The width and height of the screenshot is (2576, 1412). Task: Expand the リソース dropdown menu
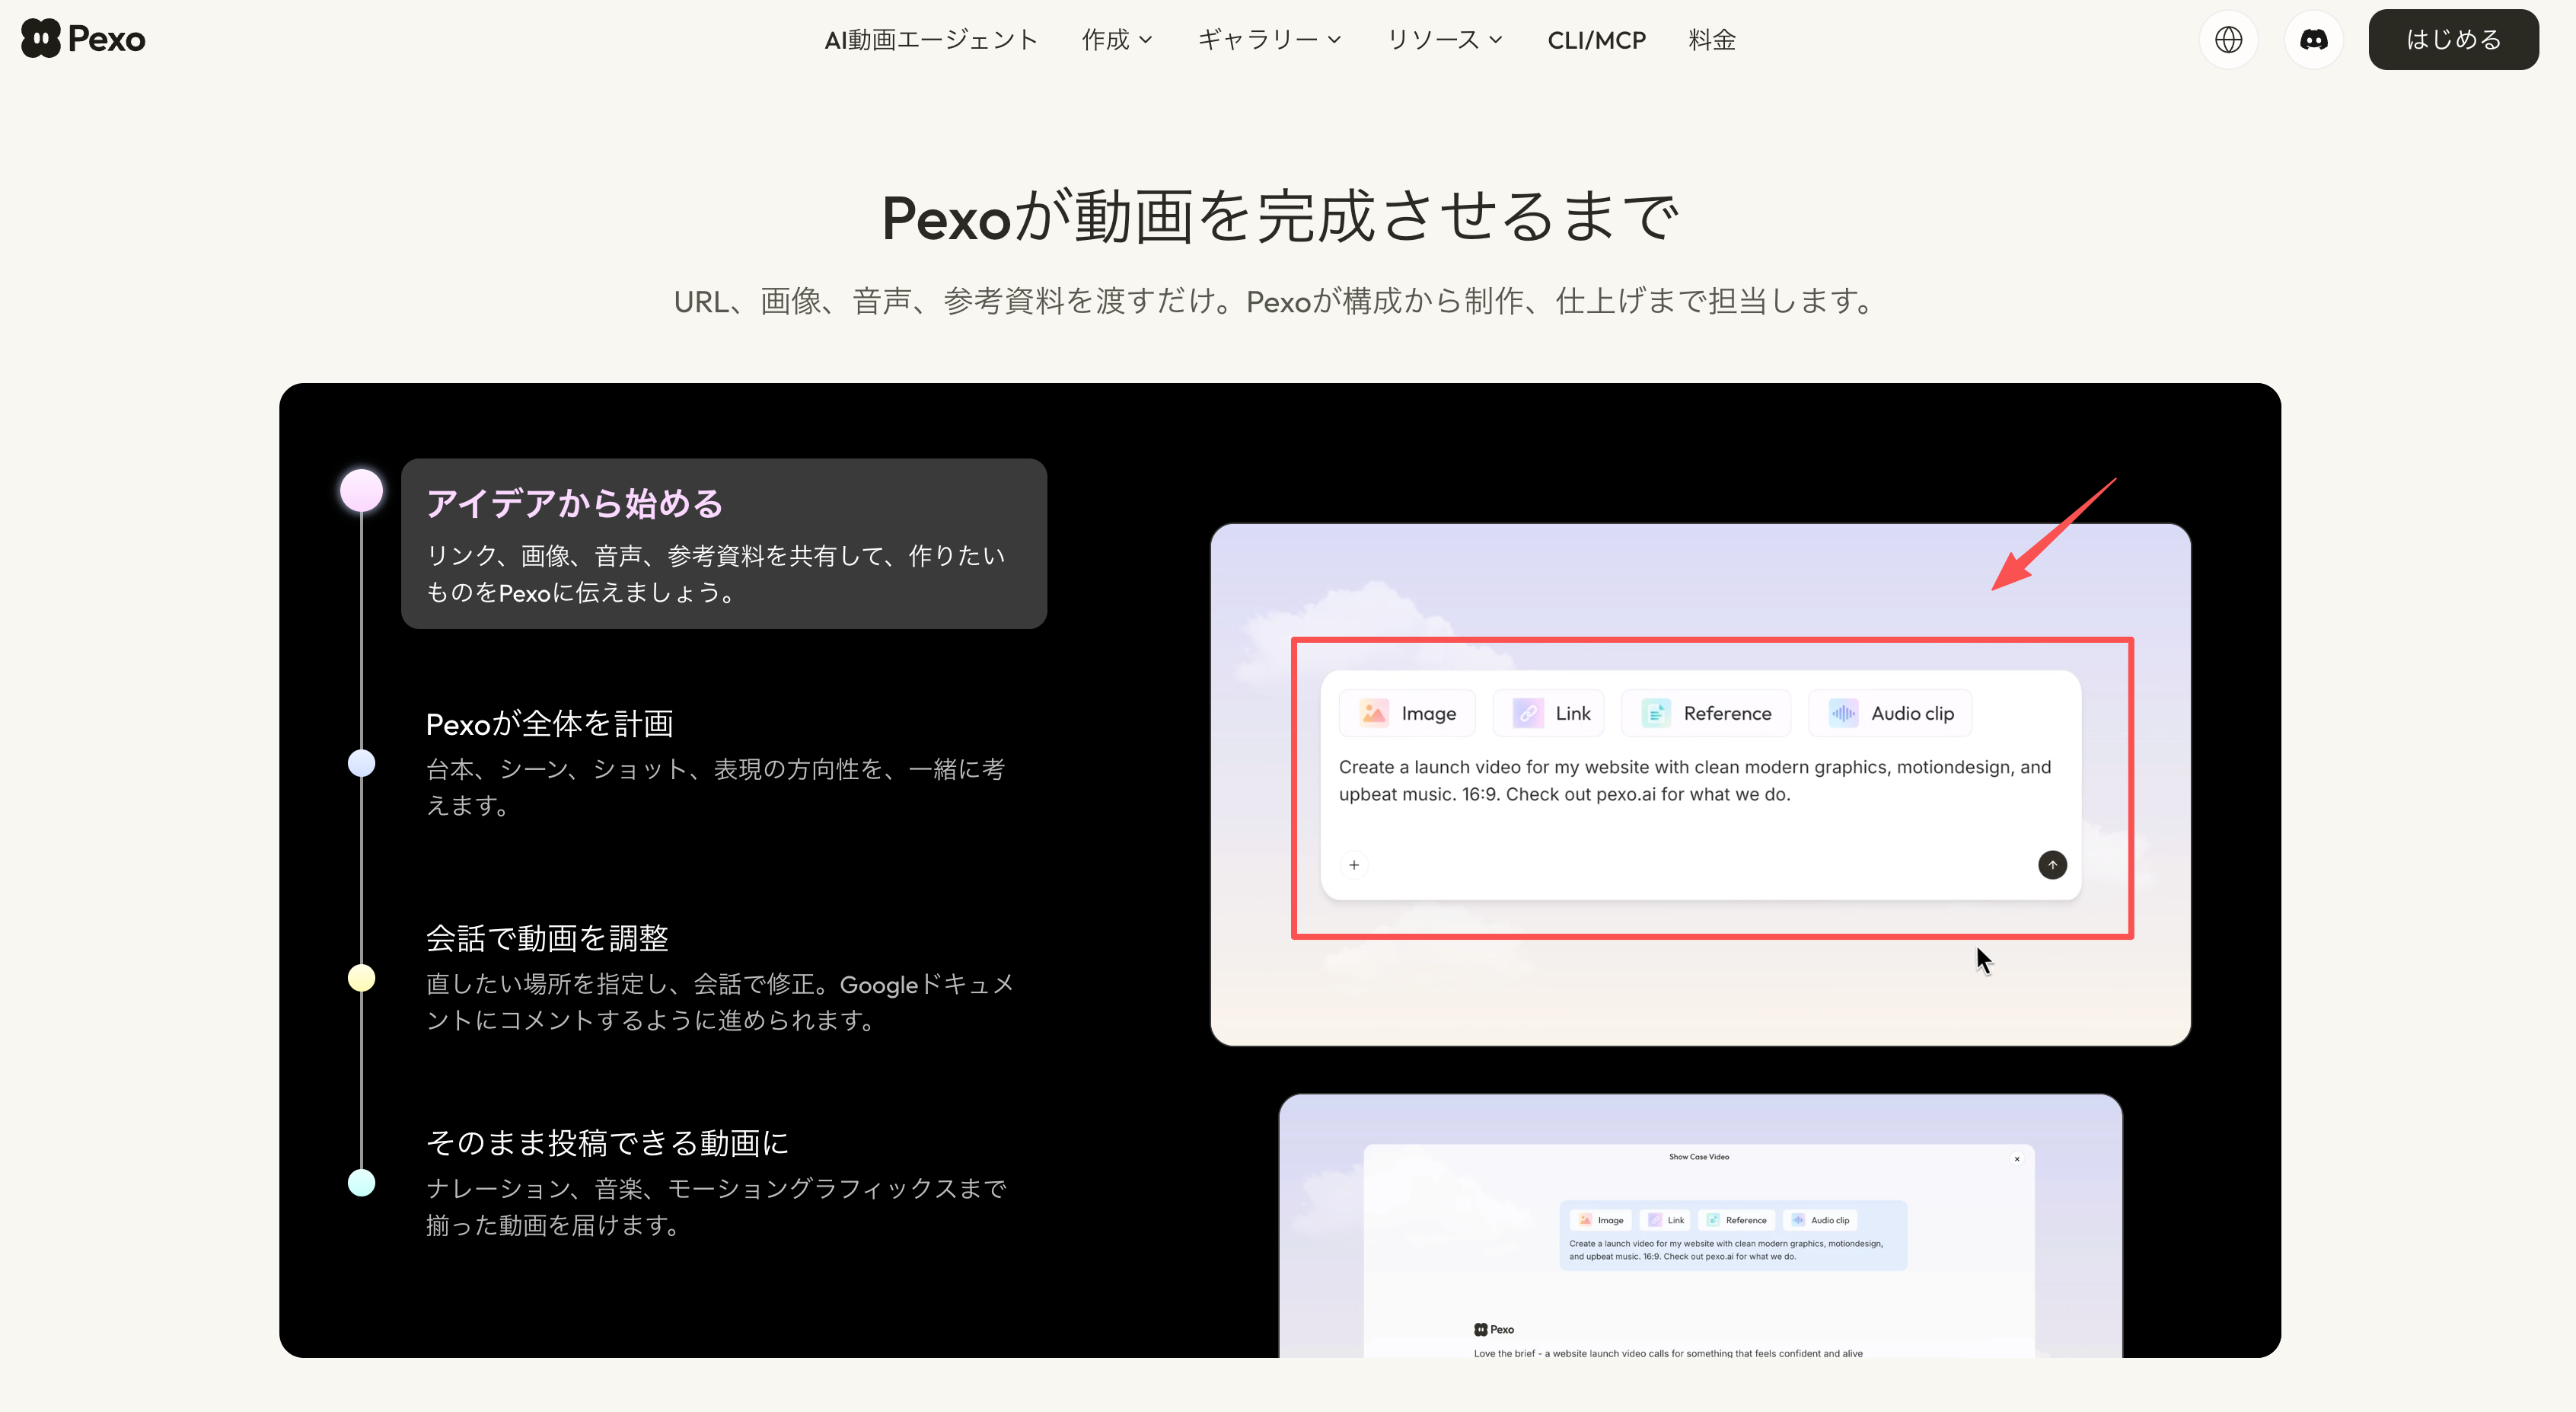(1444, 40)
